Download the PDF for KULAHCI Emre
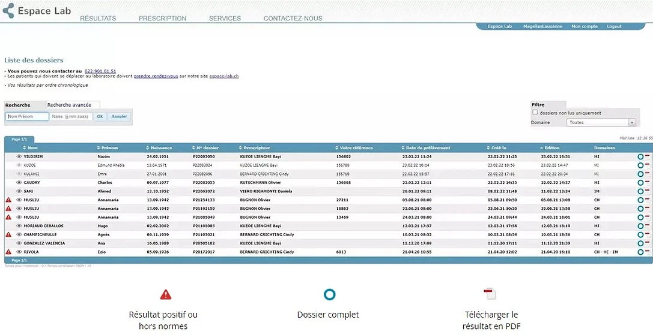 tap(648, 173)
